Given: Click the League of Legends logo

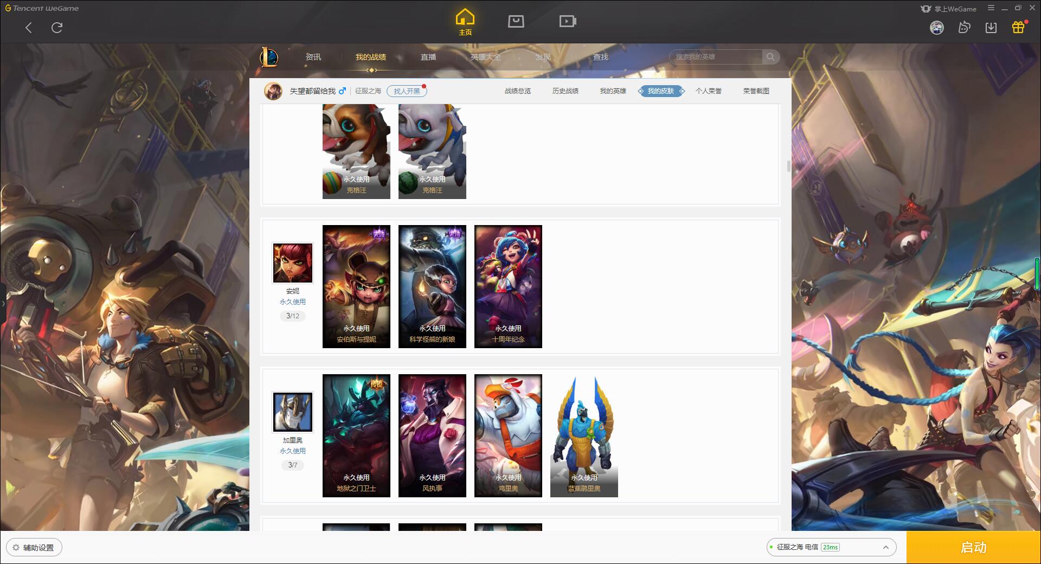Looking at the screenshot, I should click(269, 57).
